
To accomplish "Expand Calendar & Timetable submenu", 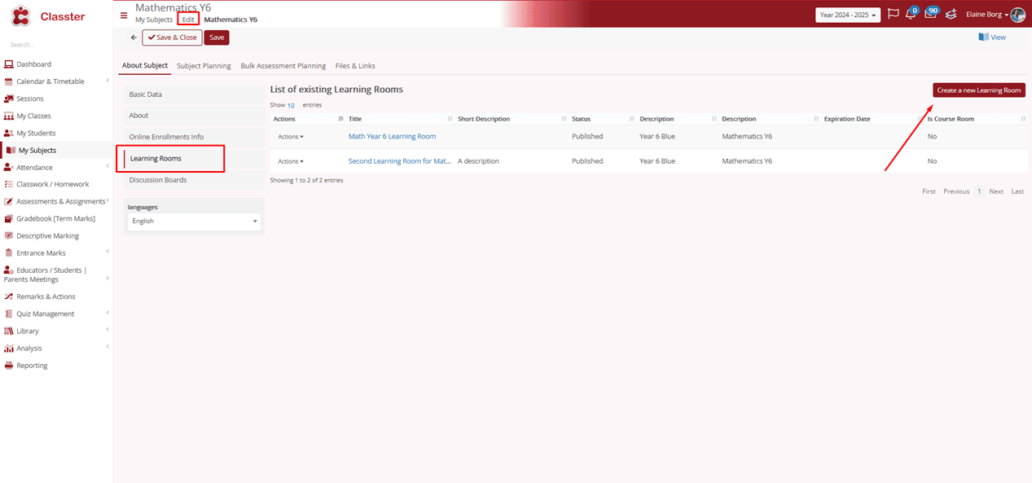I will (x=108, y=81).
